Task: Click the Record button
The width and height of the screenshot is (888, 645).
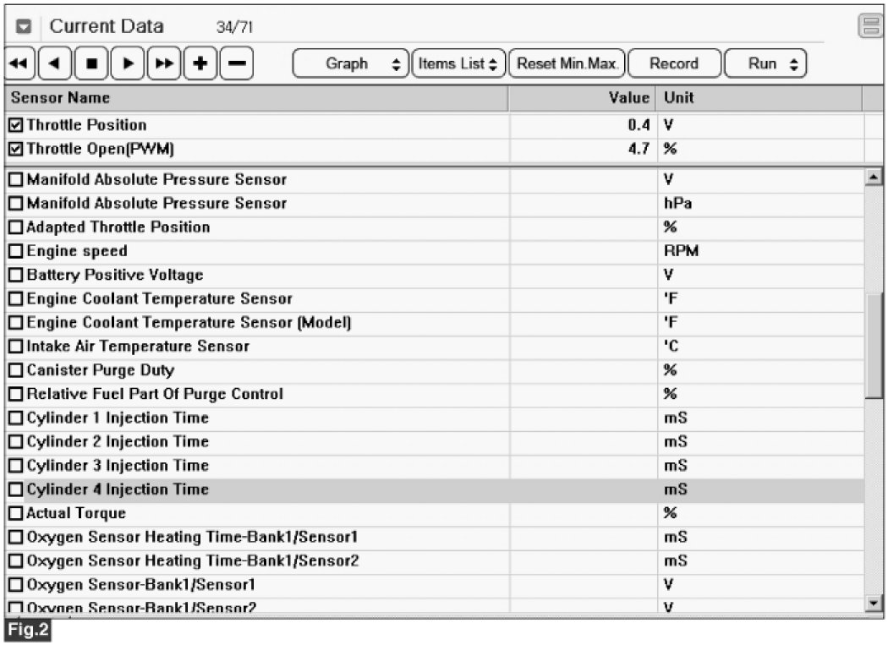Action: coord(674,64)
